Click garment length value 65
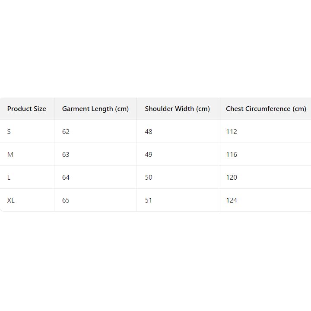 coord(66,200)
